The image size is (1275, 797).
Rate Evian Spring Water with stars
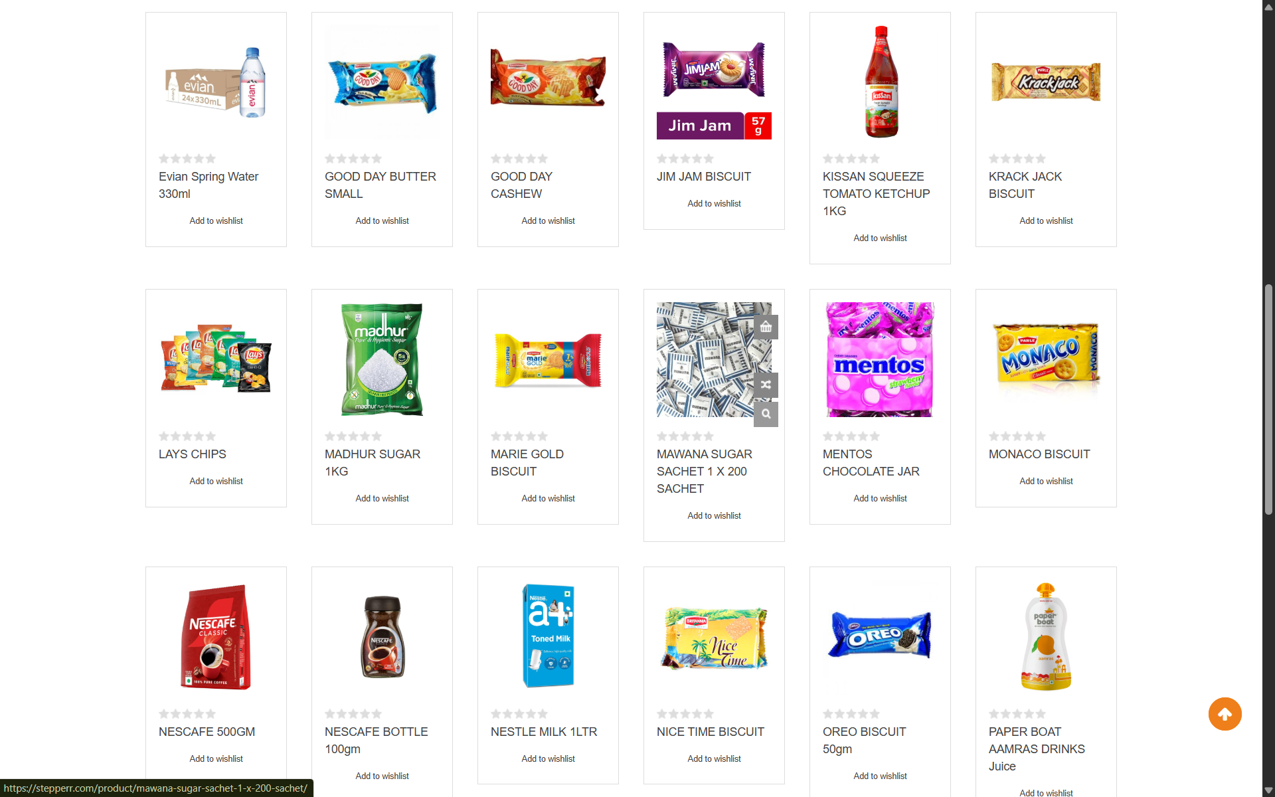tap(187, 159)
